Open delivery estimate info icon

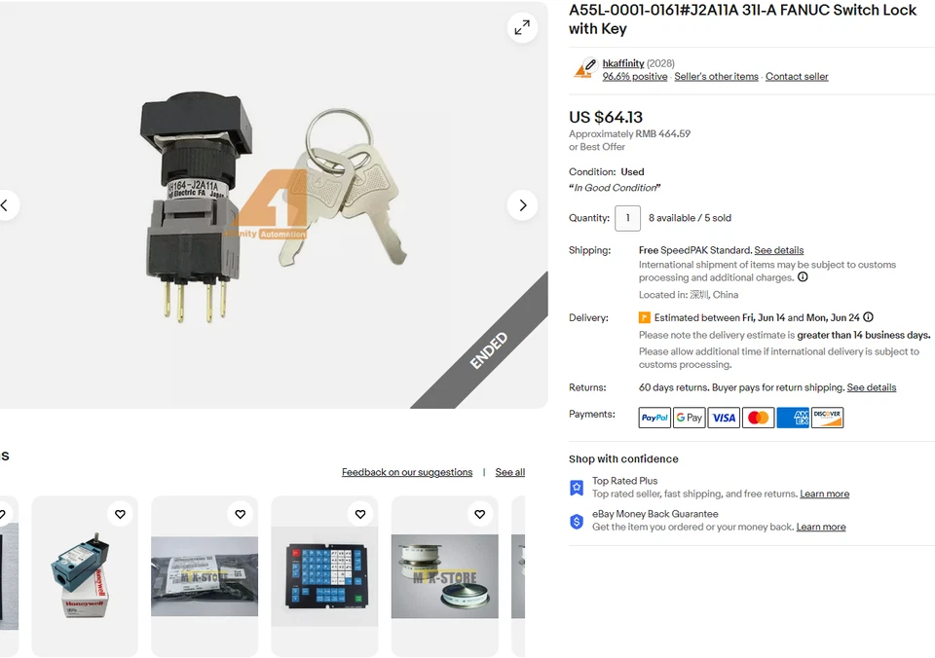(868, 317)
